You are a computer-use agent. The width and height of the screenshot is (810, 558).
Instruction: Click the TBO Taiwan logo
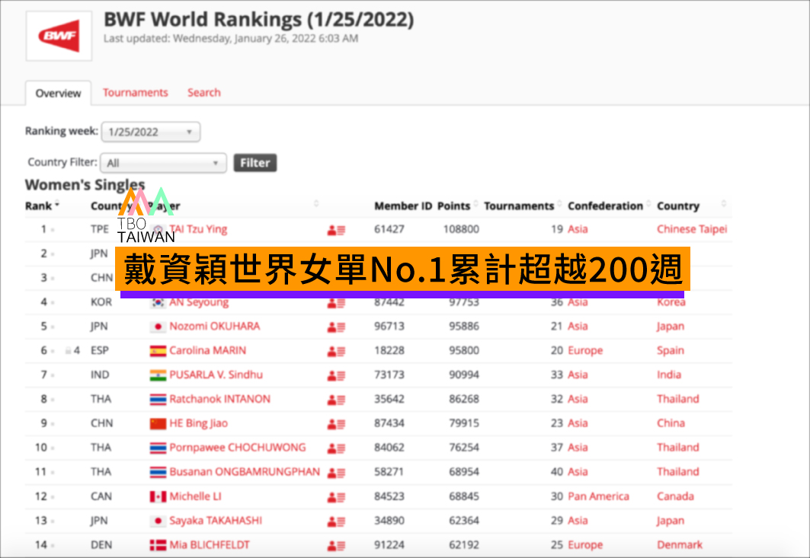pos(146,215)
